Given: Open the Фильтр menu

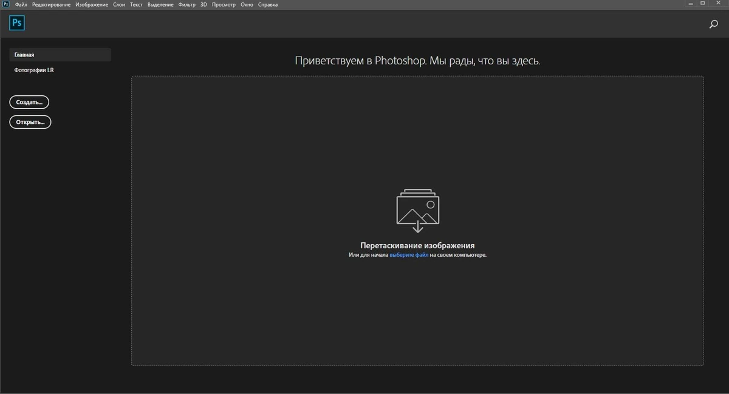Looking at the screenshot, I should (187, 4).
